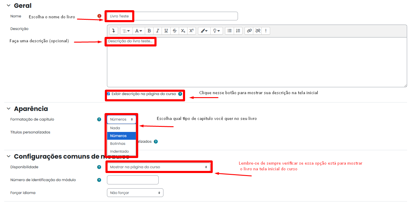Insert an ordered numbered list
The image size is (408, 203).
tap(238, 31)
